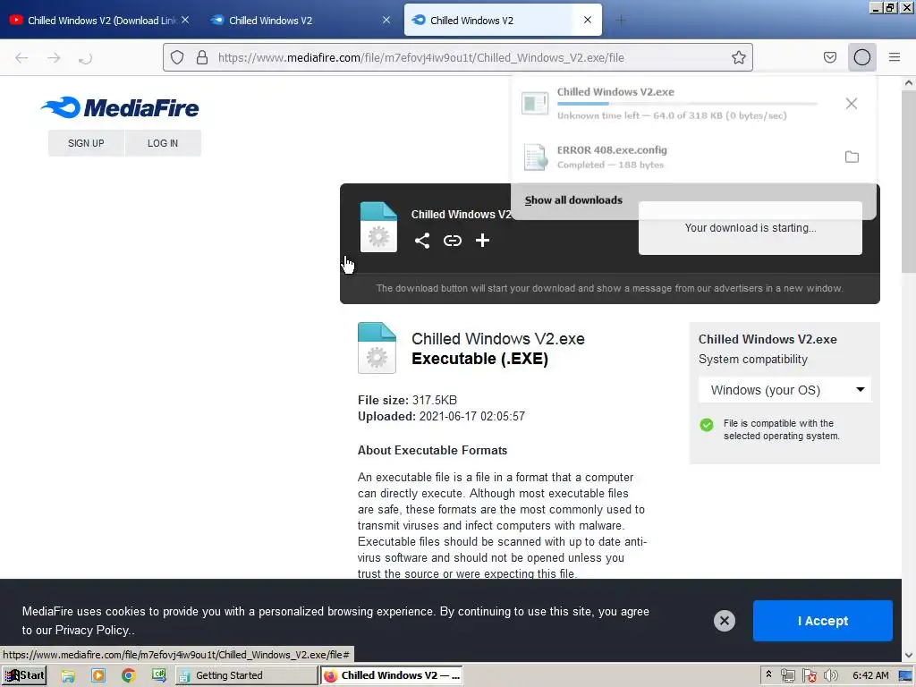Click the taskbar clock 6:42 AM
916x687 pixels.
tap(870, 675)
